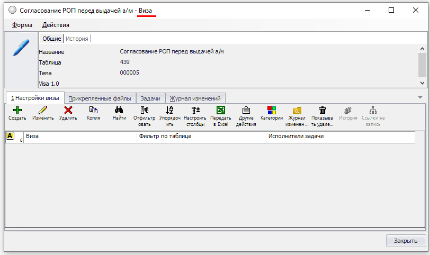Viewport: 430px width, 255px height.
Task: Switch to Прикрепленные файлы tab
Action: (x=100, y=98)
